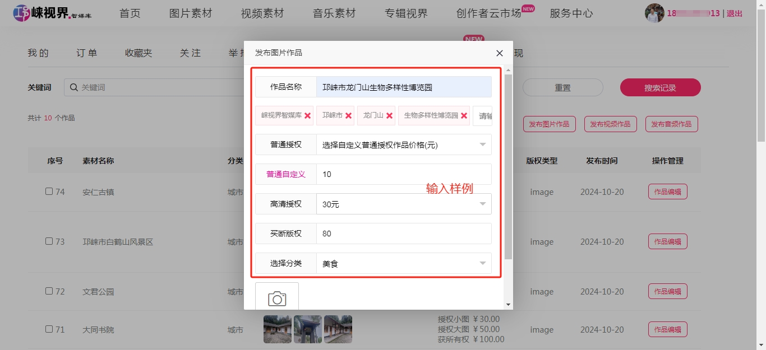
Task: Click the camera upload image icon
Action: pyautogui.click(x=277, y=298)
